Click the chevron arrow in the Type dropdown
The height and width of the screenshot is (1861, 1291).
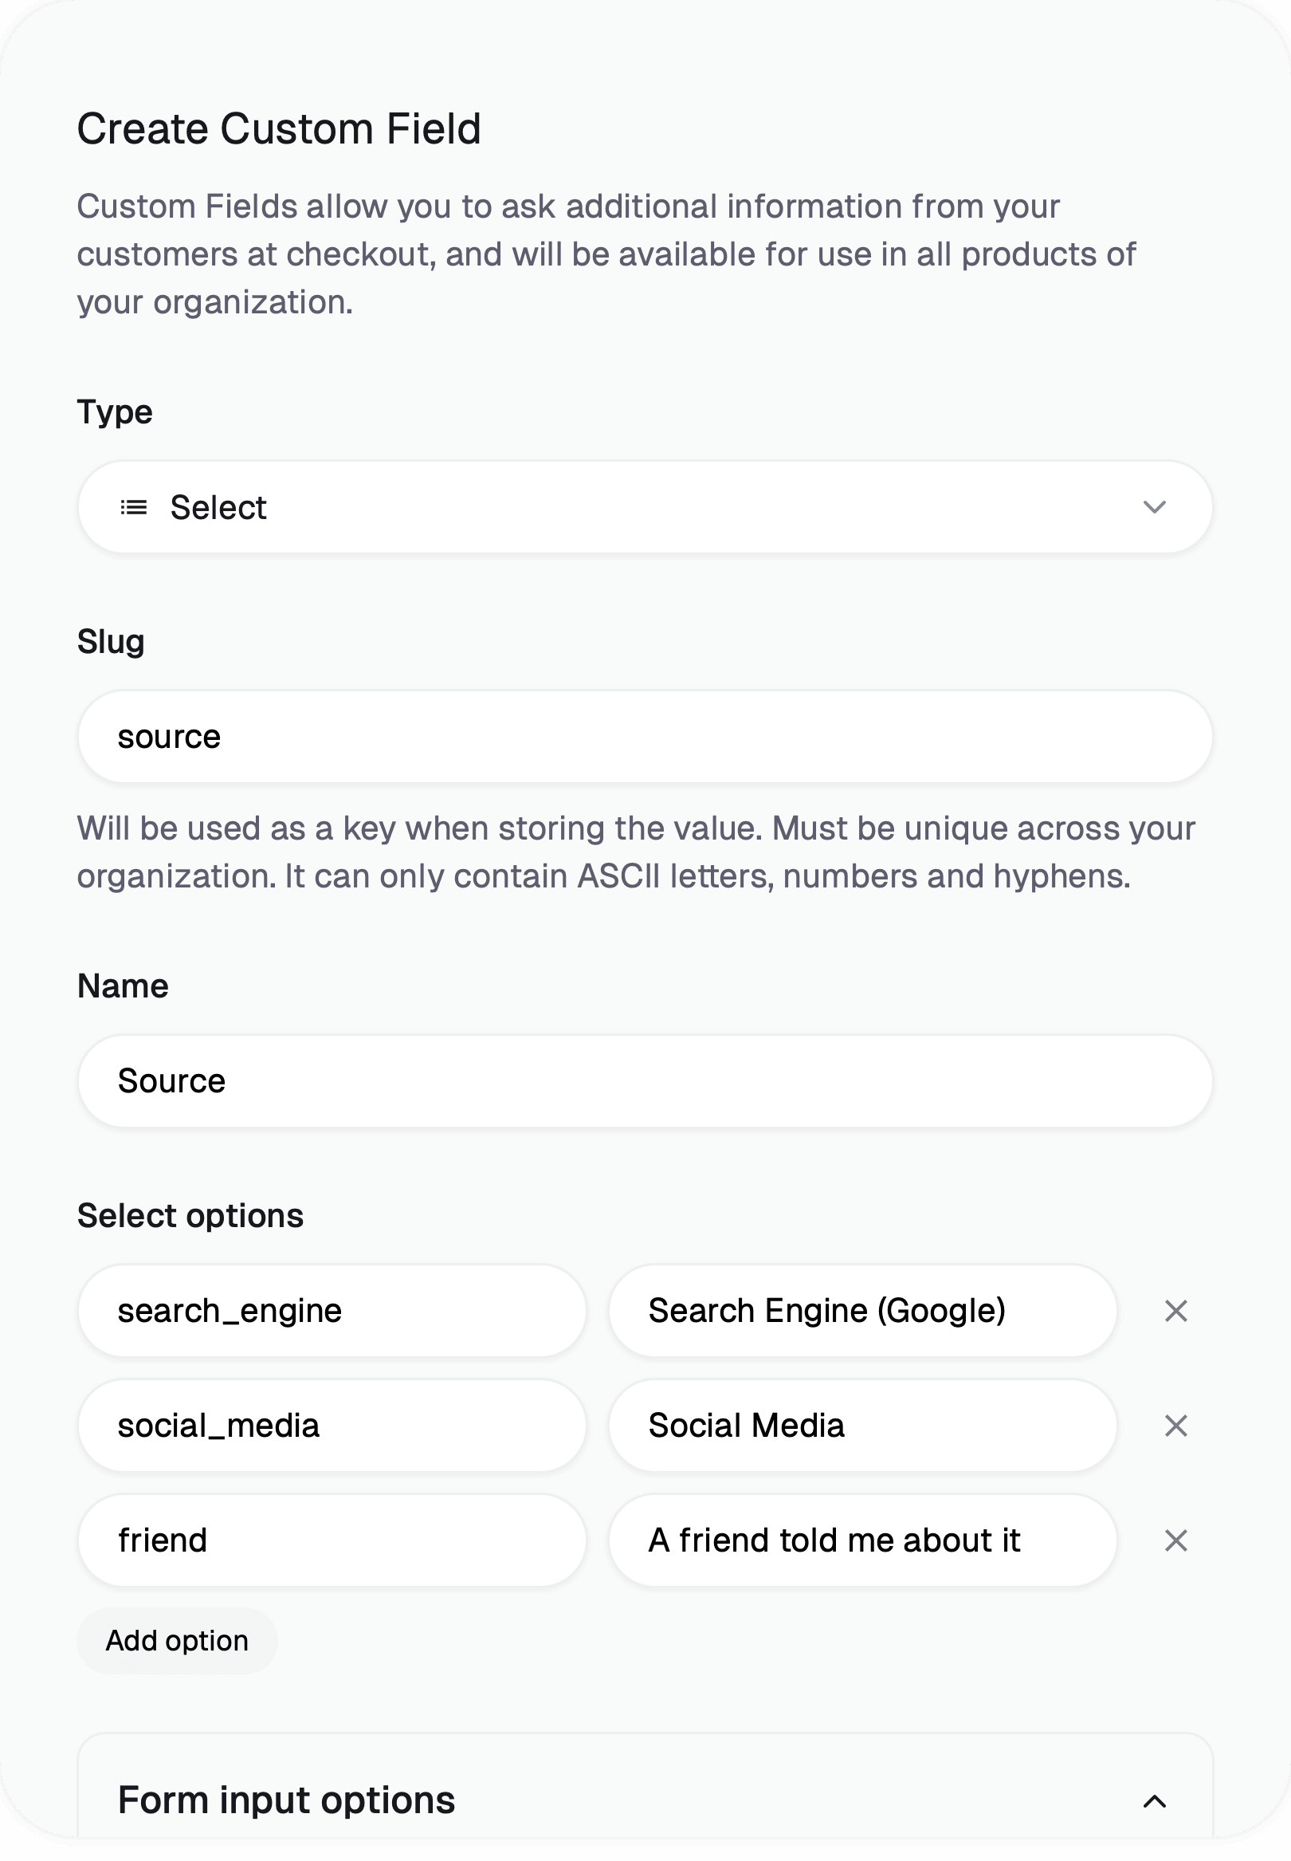pyautogui.click(x=1154, y=507)
